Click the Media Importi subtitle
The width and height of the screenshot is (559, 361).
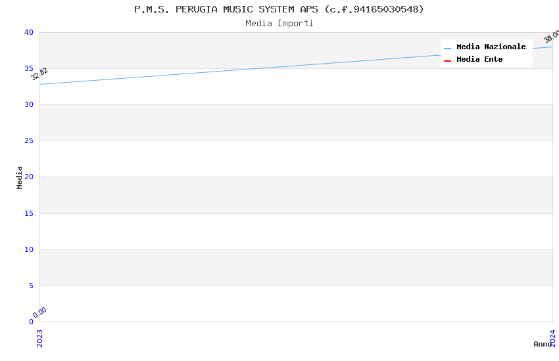pyautogui.click(x=279, y=24)
